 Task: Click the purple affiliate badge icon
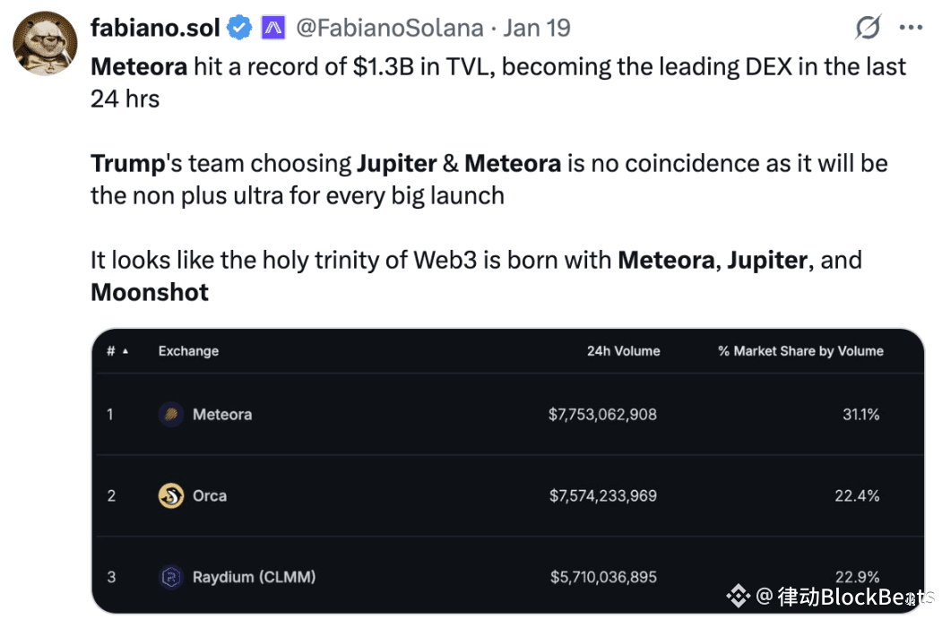tap(273, 29)
